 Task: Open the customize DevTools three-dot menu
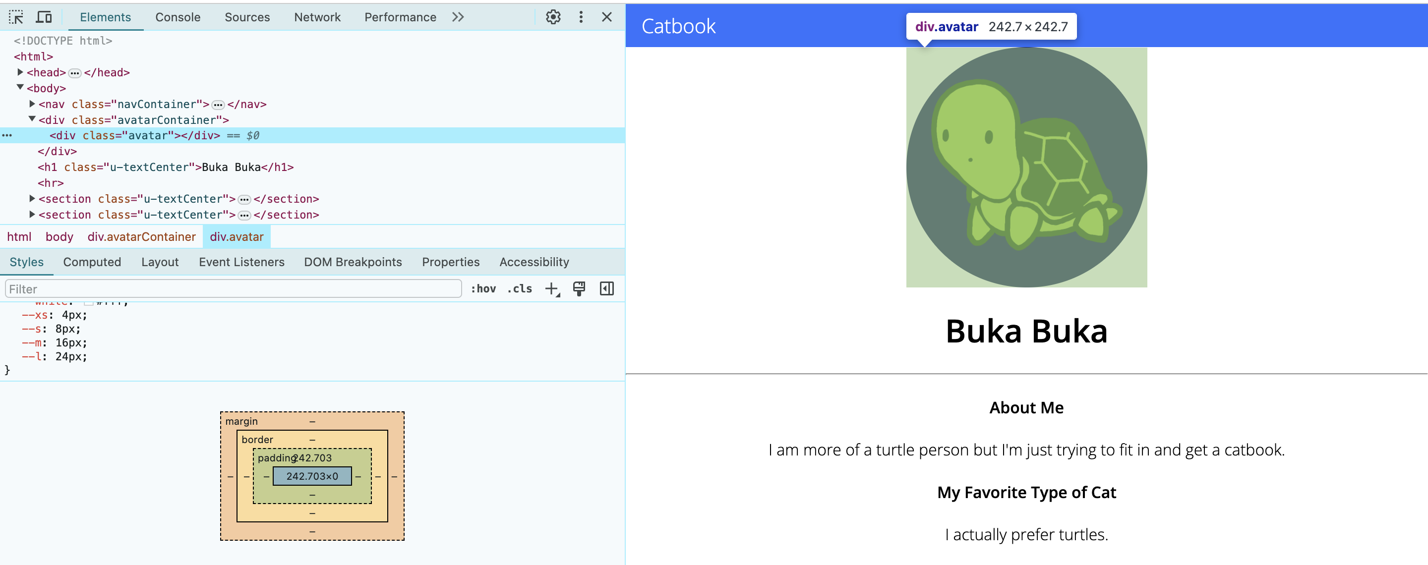(x=581, y=17)
